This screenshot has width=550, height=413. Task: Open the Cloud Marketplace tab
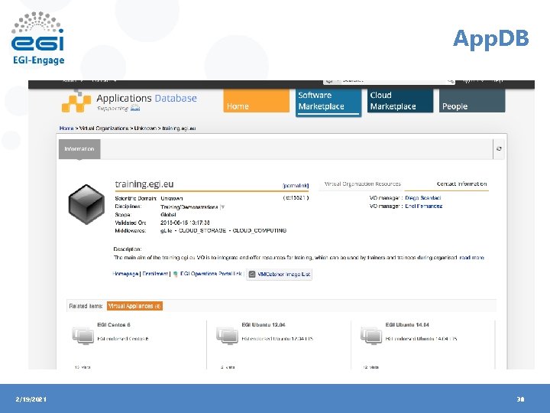[x=400, y=101]
